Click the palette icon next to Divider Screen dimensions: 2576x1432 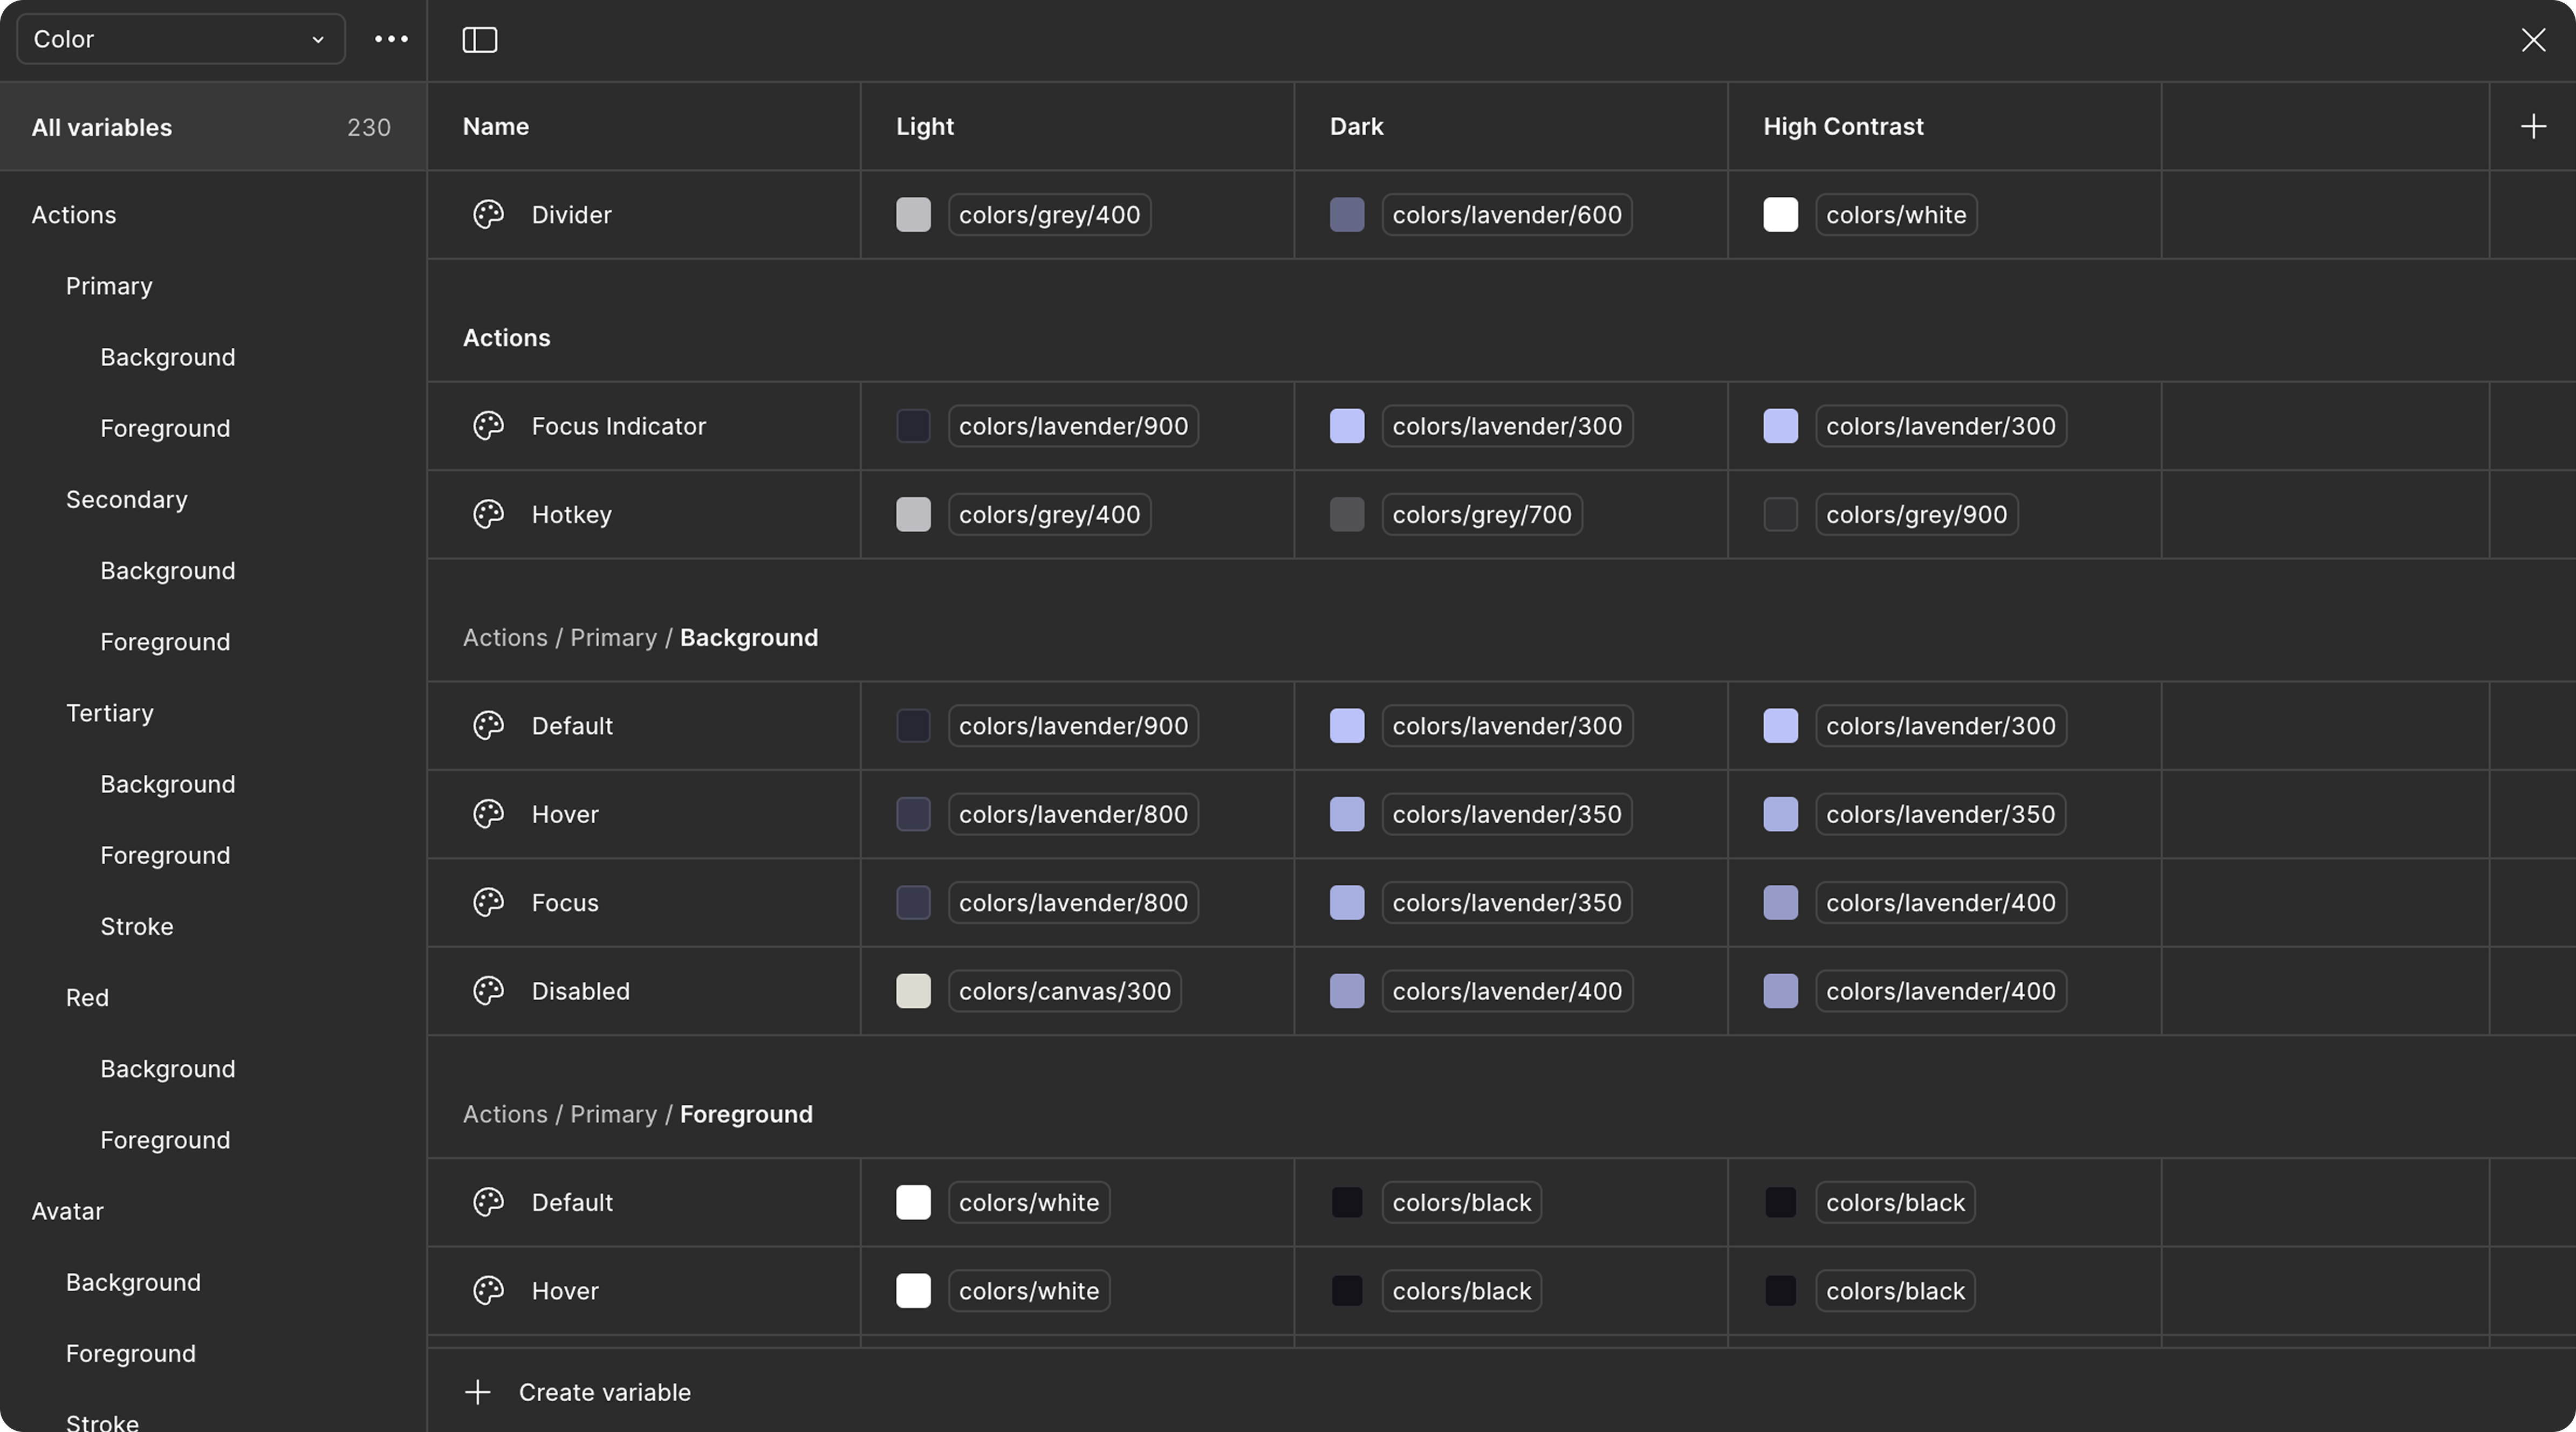488,215
